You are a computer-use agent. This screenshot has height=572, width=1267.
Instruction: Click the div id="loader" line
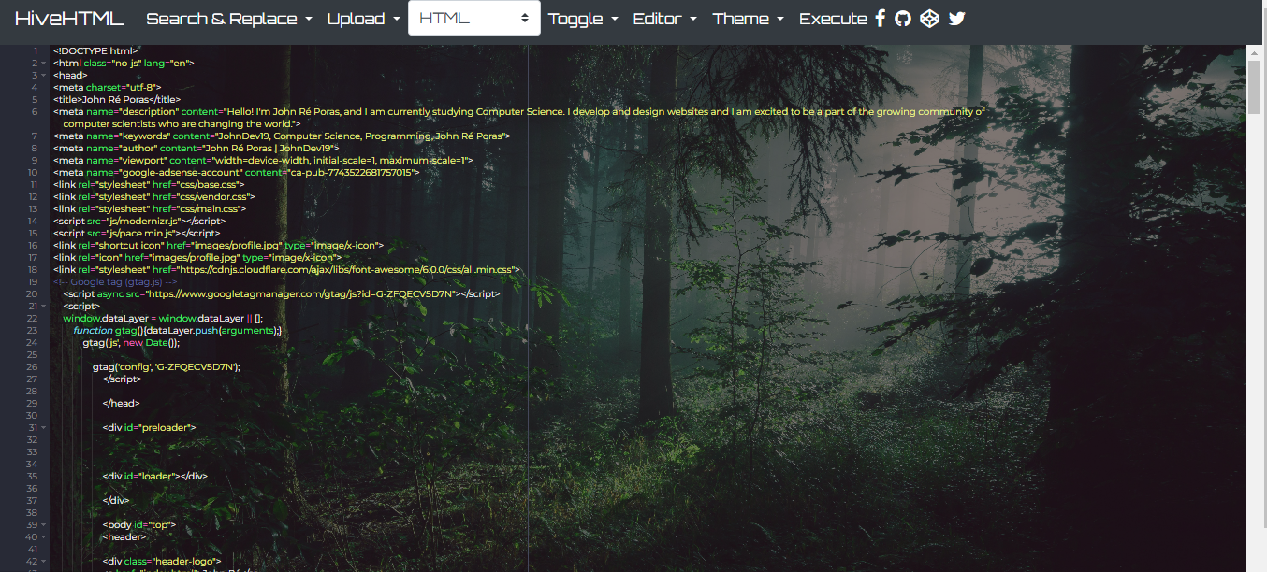(x=154, y=476)
